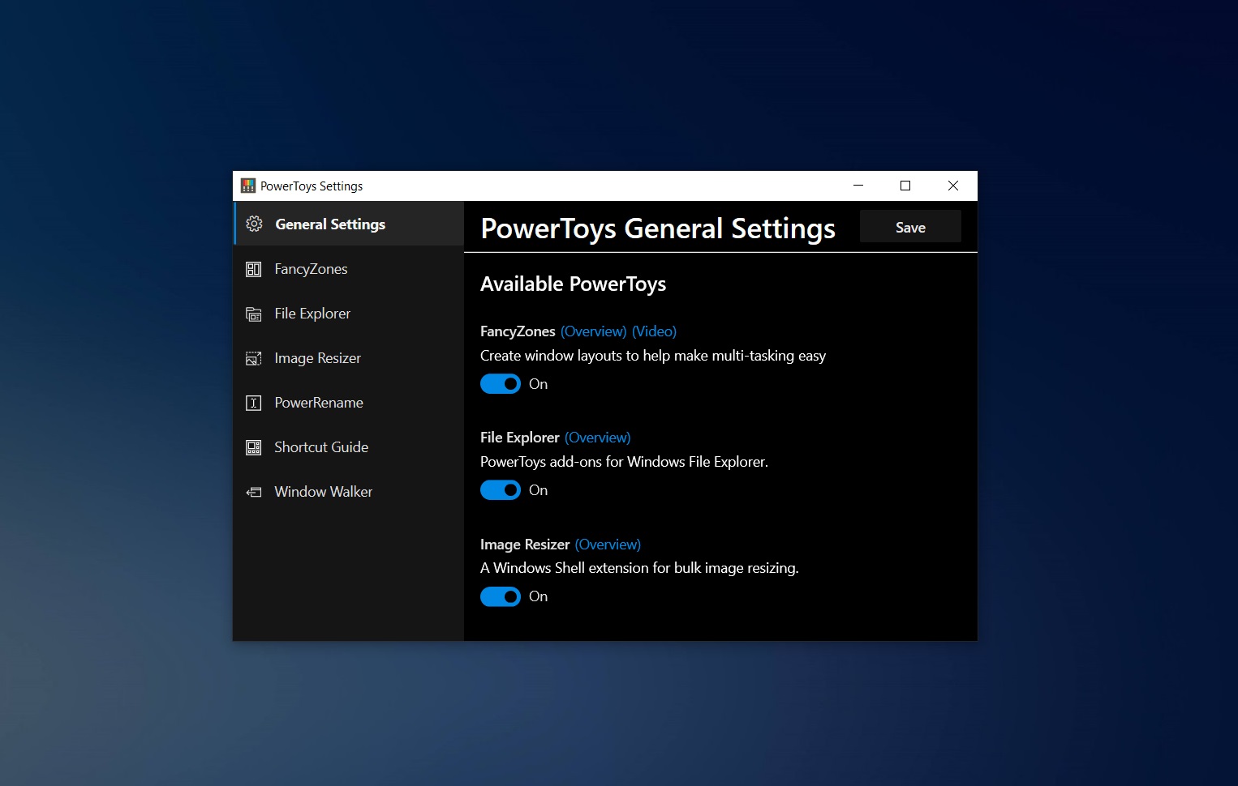The width and height of the screenshot is (1238, 786).
Task: Open the Image Resizer Overview link
Action: click(x=608, y=544)
